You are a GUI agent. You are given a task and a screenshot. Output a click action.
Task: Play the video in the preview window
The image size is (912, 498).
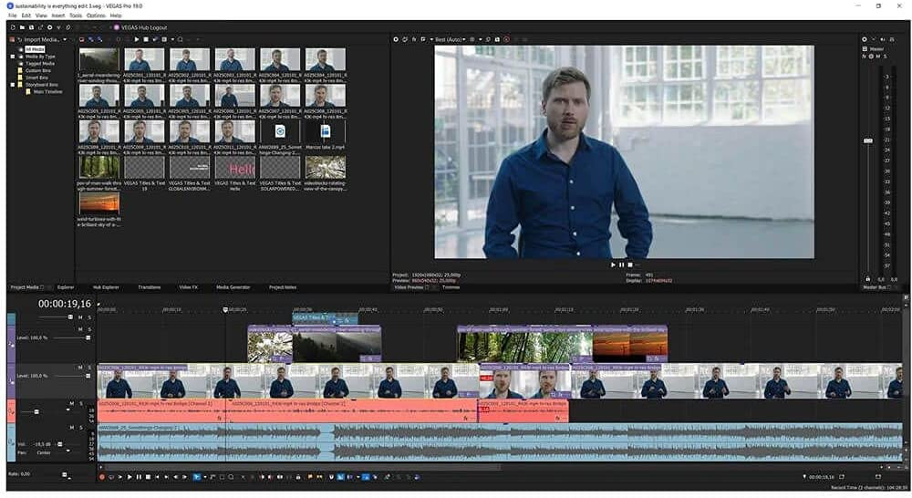pos(613,265)
